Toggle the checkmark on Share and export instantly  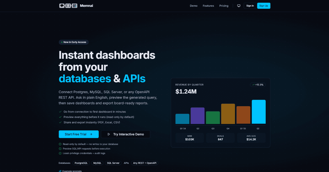point(60,122)
